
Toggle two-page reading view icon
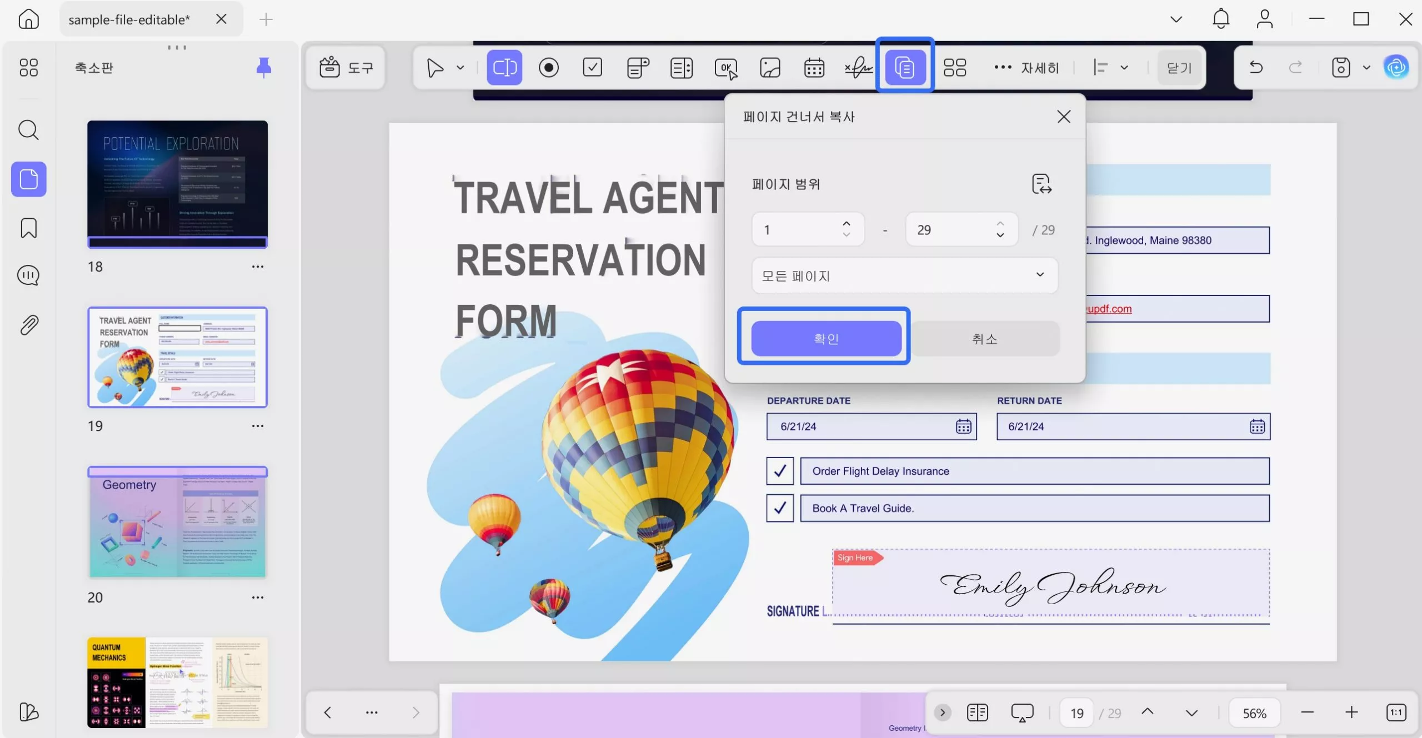tap(977, 712)
